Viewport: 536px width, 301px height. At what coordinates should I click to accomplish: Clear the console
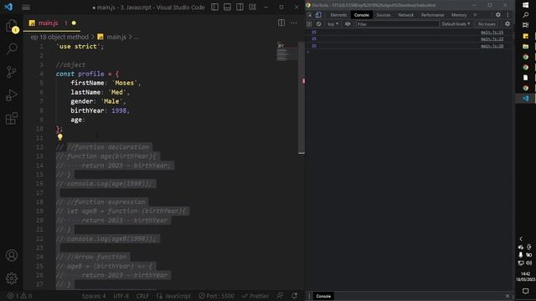click(318, 24)
